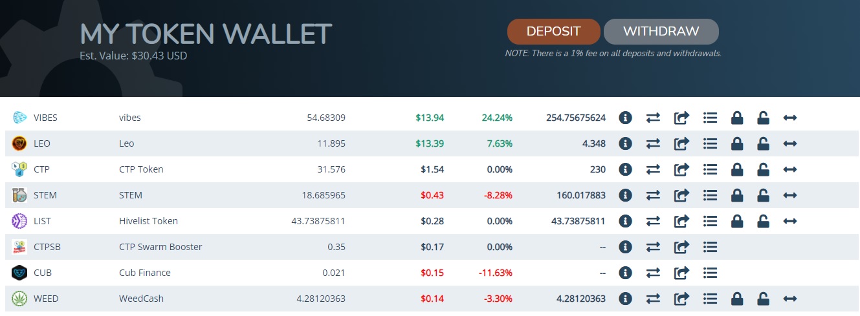Send VIBES using the share icon
The height and width of the screenshot is (316, 860).
coord(681,118)
